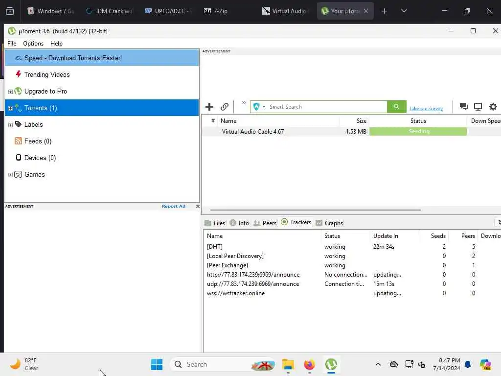Click the uTorrent taskbar icon

[x=331, y=364]
